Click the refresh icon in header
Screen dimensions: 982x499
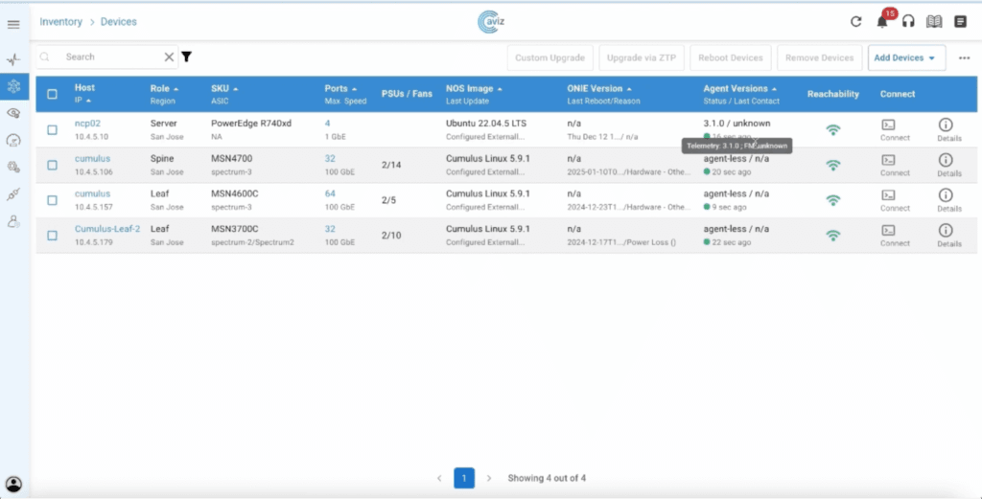tap(856, 22)
